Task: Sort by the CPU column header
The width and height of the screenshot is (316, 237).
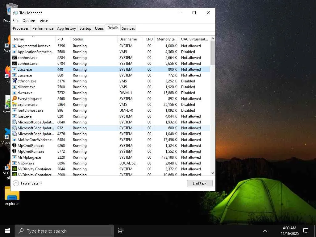Action: (148, 39)
